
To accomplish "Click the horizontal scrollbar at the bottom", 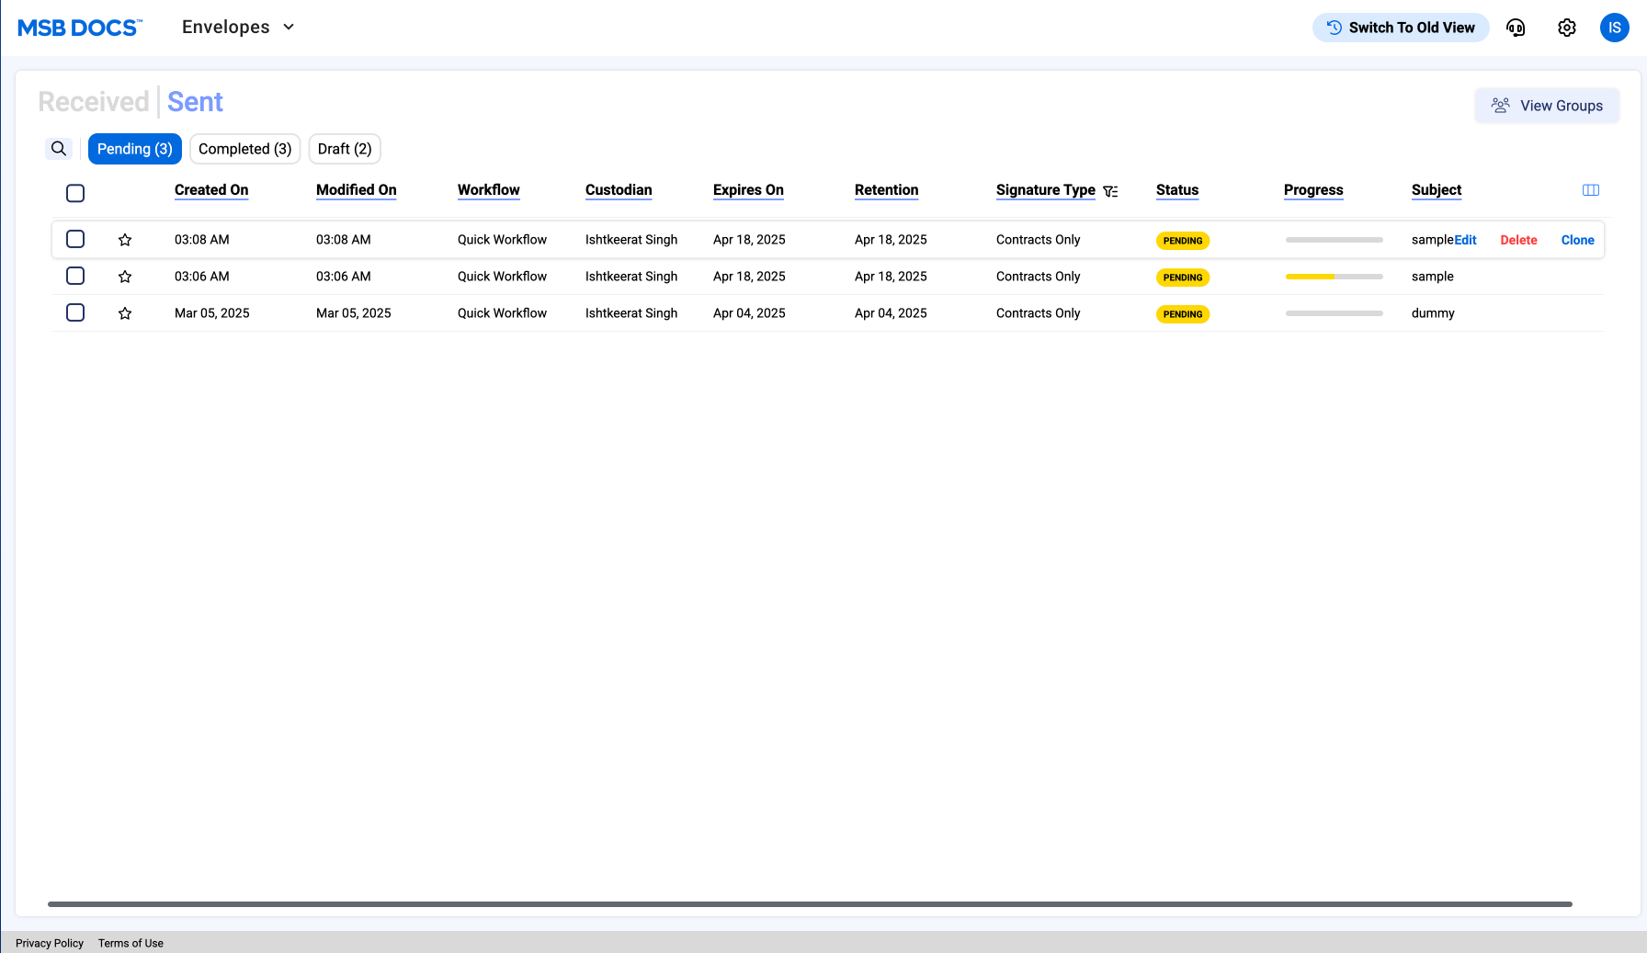I will (809, 904).
